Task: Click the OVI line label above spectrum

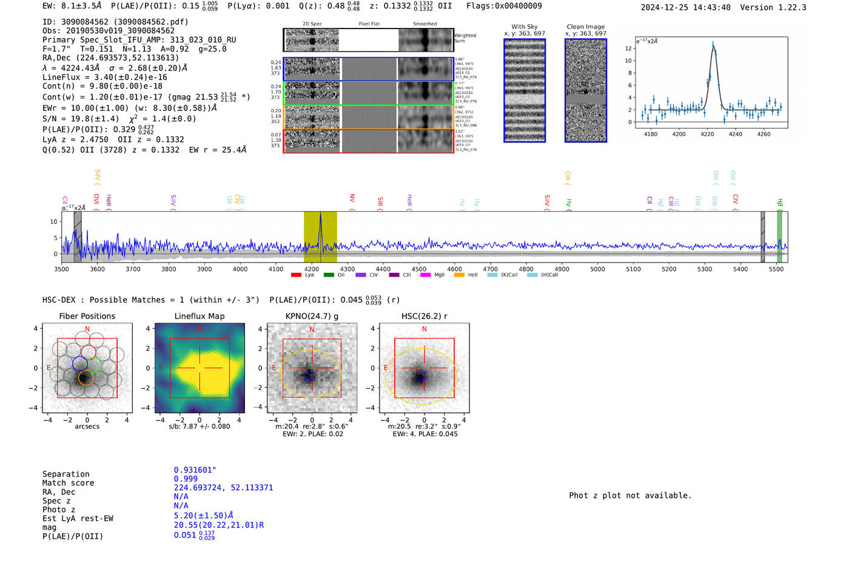Action: click(x=96, y=202)
